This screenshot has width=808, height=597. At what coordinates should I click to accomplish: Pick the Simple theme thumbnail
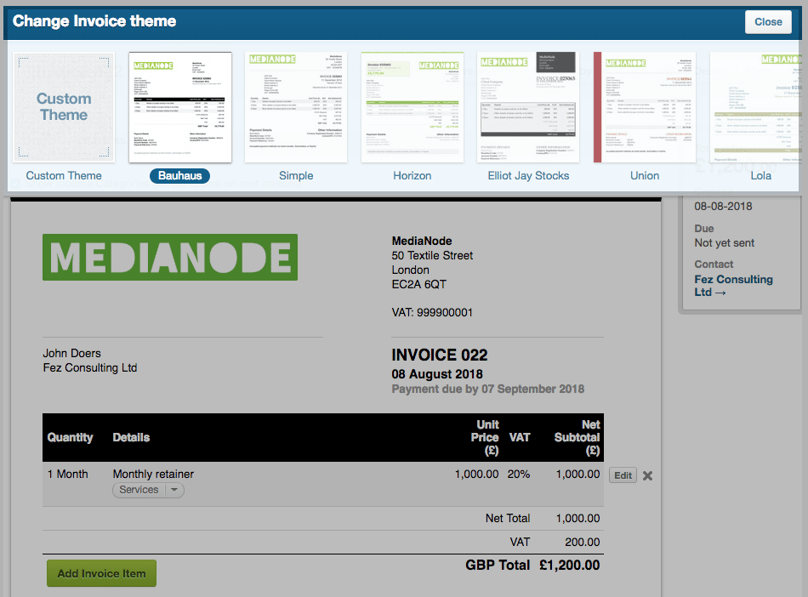[296, 107]
